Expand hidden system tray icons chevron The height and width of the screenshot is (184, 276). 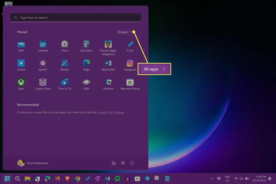pyautogui.click(x=212, y=178)
